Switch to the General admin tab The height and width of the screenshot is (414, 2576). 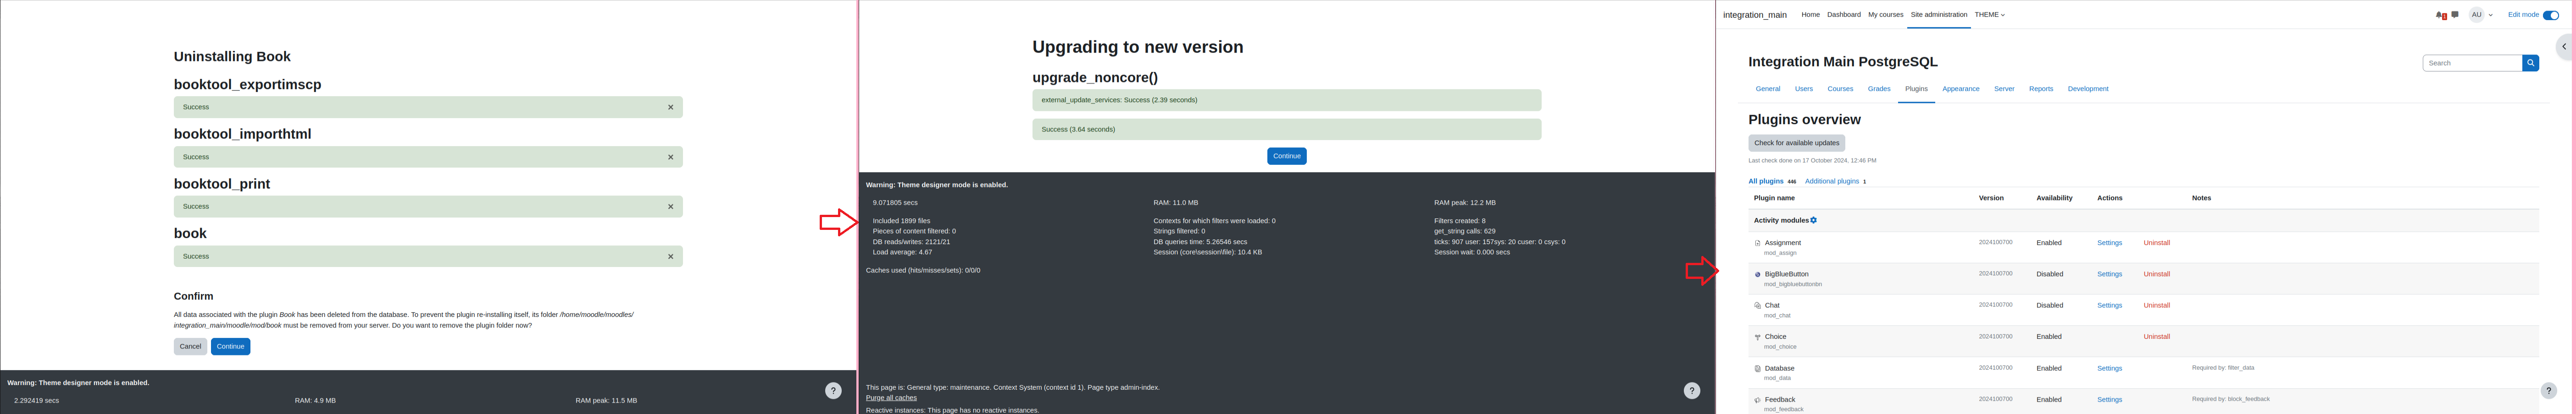click(x=1767, y=89)
